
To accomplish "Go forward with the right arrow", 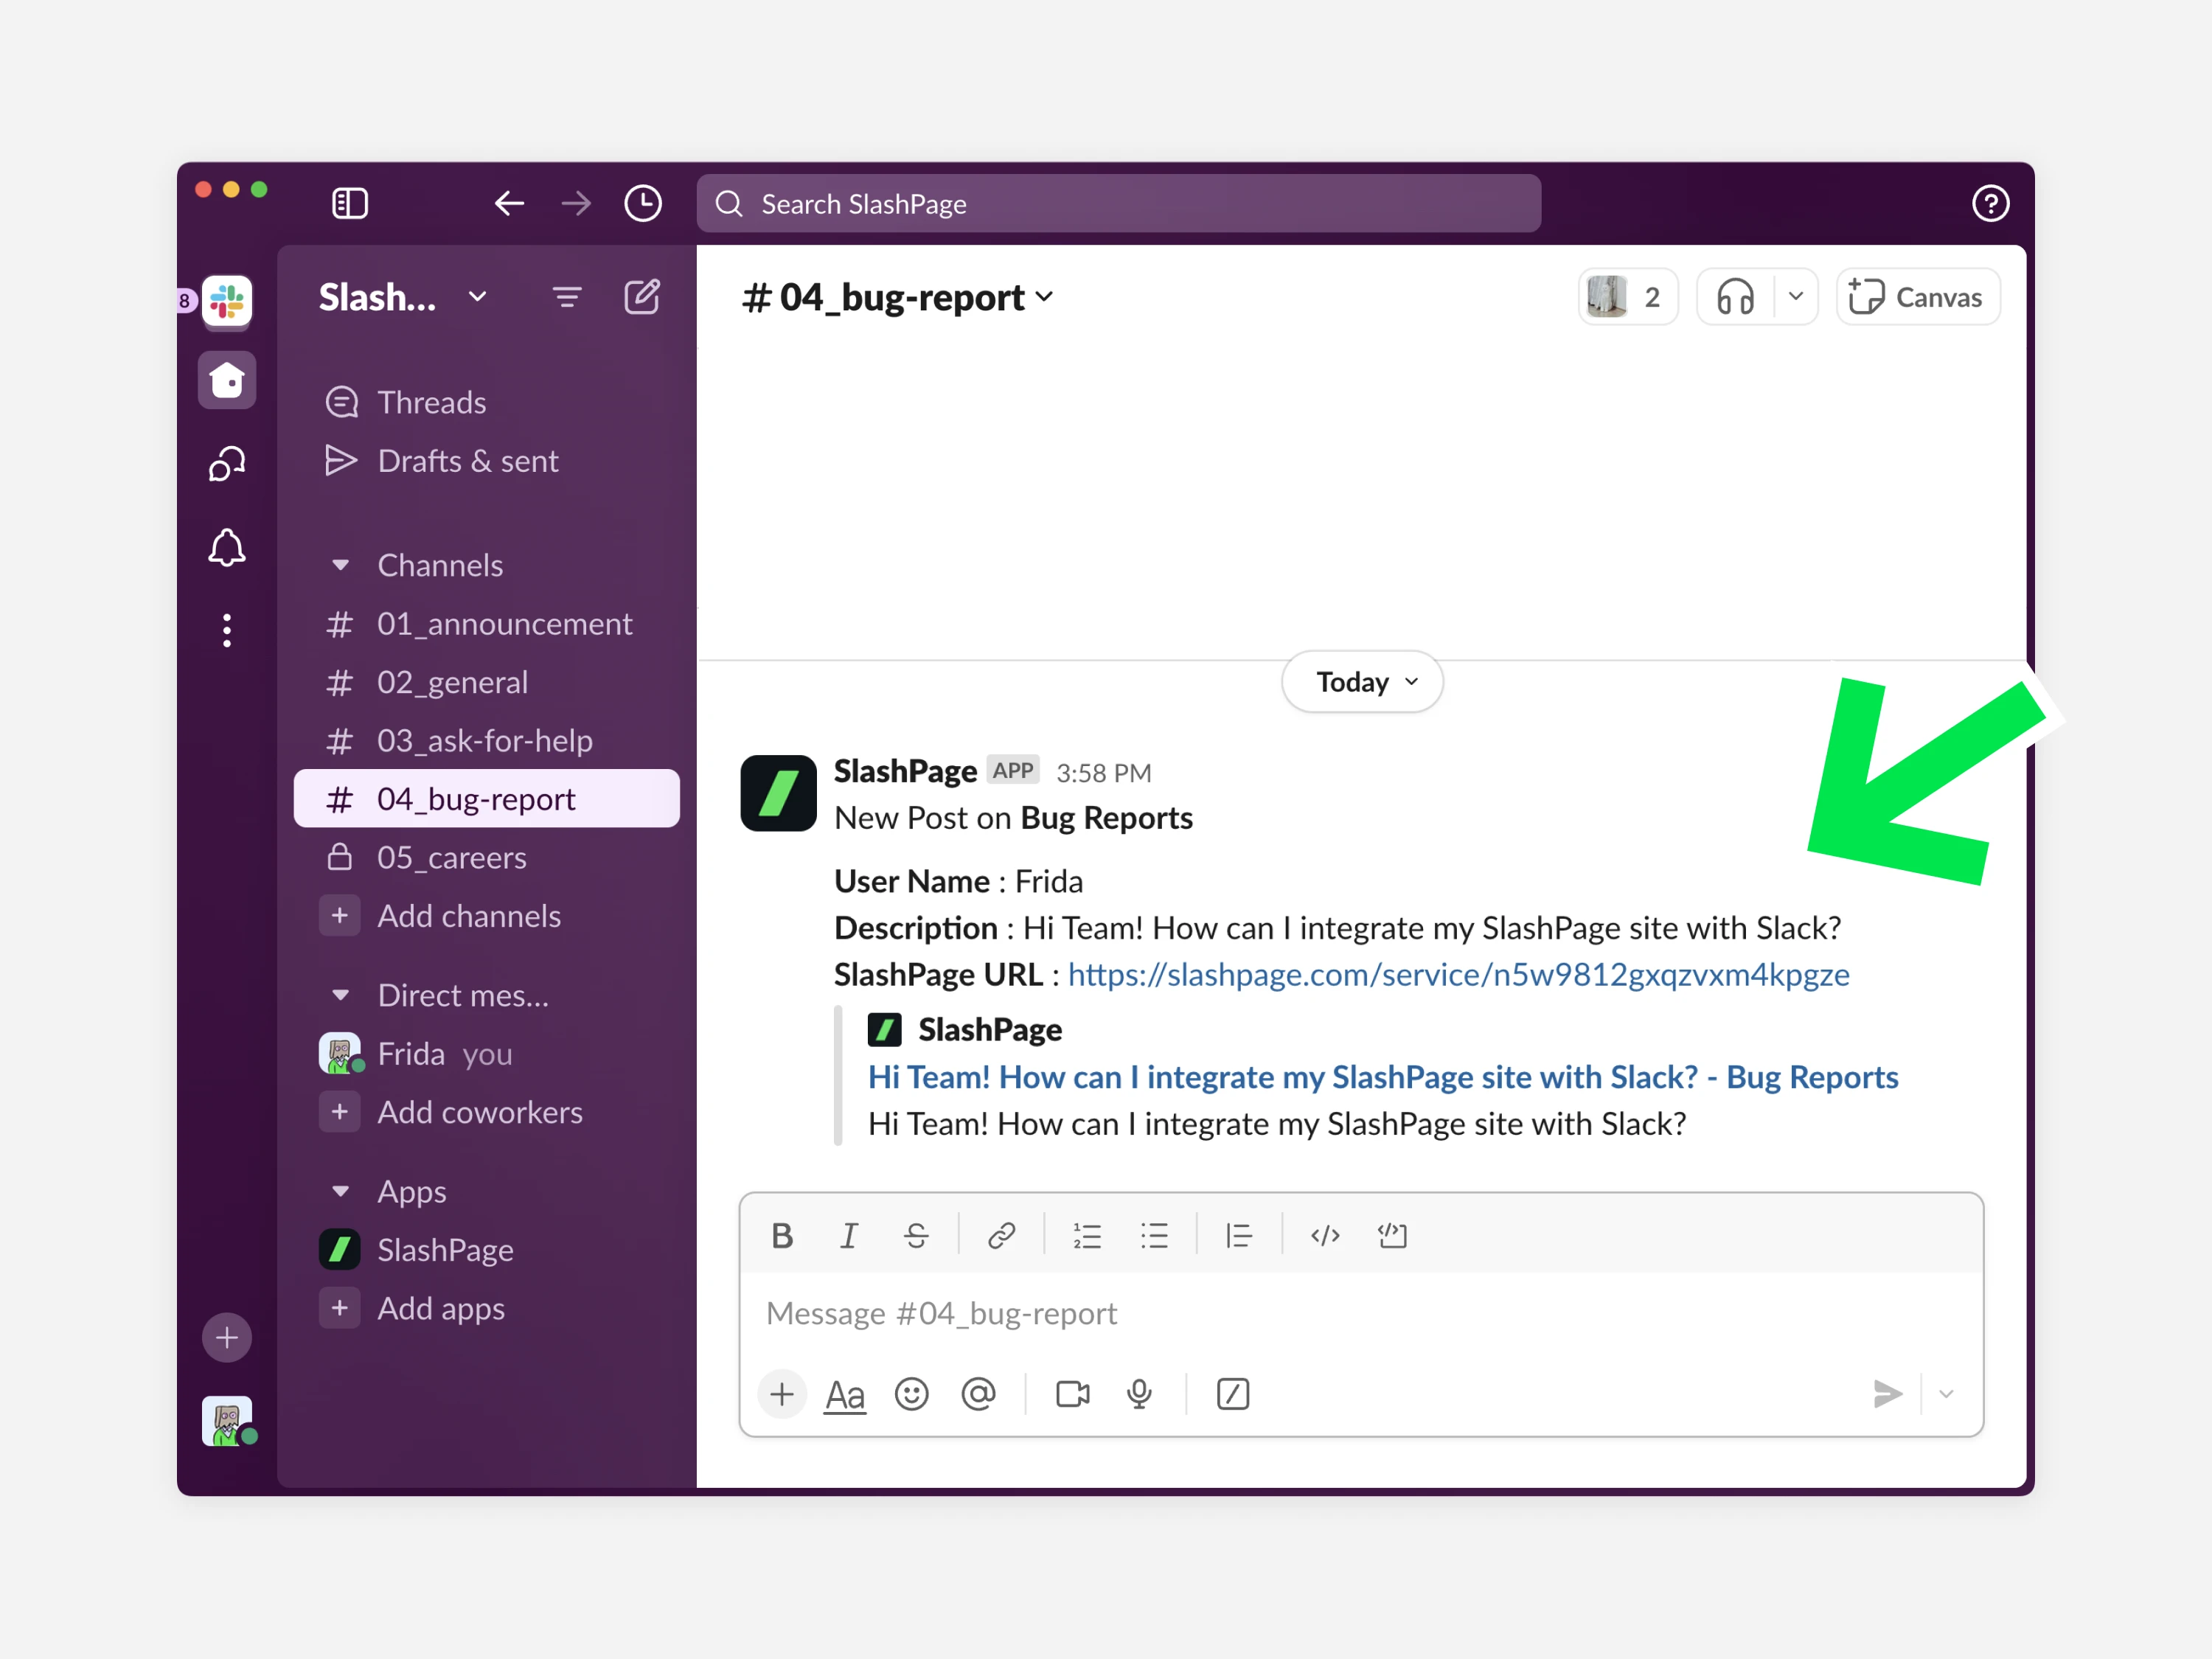I will click(x=576, y=204).
